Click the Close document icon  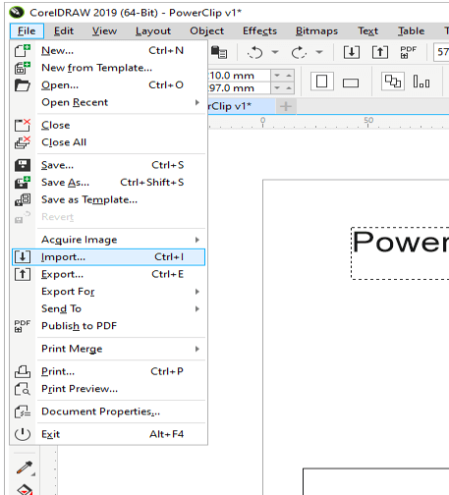[23, 125]
